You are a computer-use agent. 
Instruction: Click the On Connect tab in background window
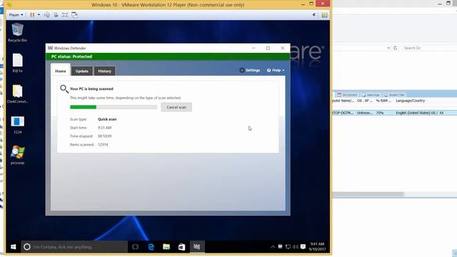tap(347, 95)
